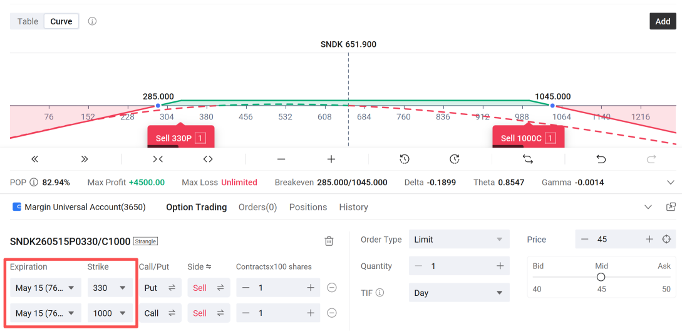Viewport: 682px width, 334px height.
Task: Widen strikes with the outward arrows icon
Action: pos(208,159)
